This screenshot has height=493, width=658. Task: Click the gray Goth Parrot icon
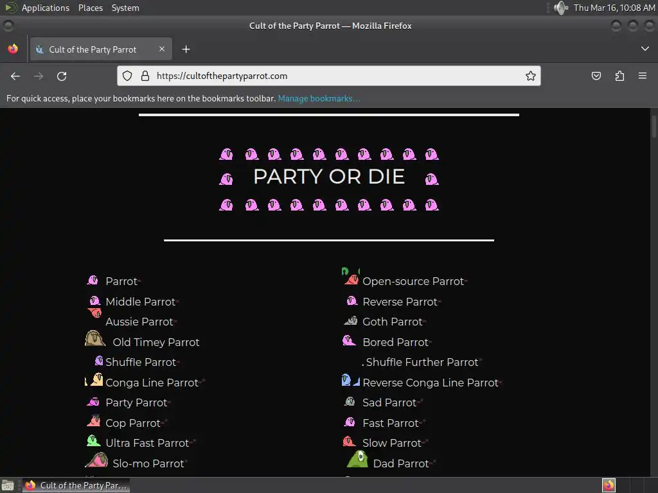[x=351, y=321]
